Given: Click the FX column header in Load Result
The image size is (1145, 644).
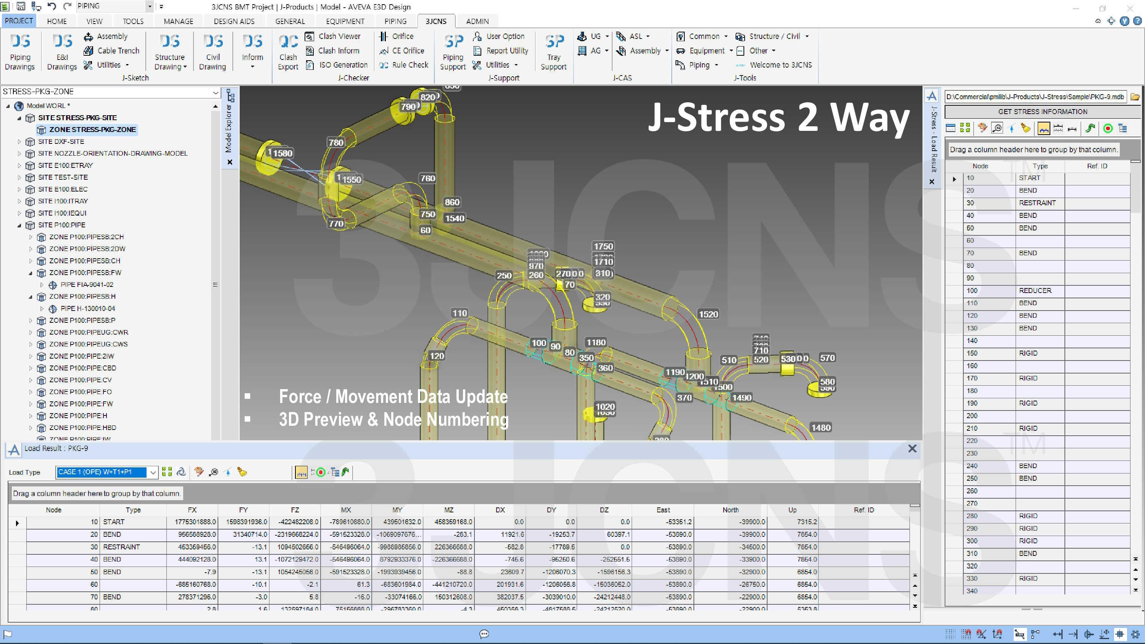Looking at the screenshot, I should (x=192, y=510).
